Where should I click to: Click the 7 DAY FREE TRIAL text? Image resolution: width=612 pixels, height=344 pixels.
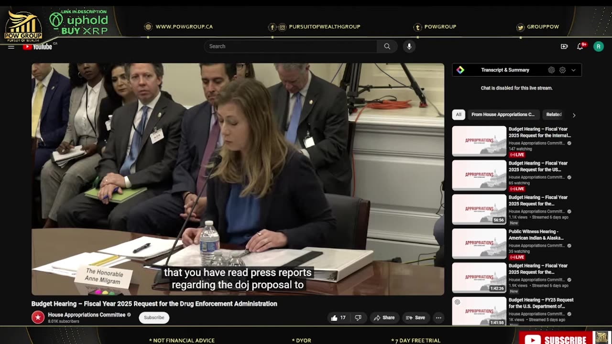[415, 341]
